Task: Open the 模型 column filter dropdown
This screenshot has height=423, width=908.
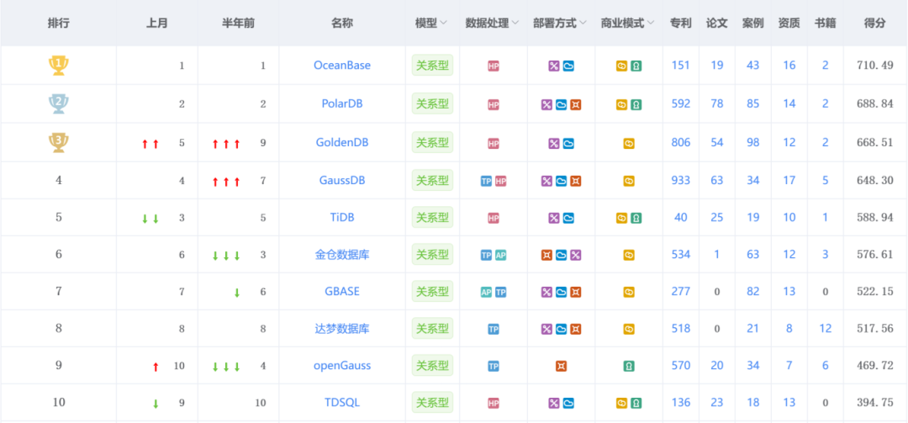Action: coord(444,24)
